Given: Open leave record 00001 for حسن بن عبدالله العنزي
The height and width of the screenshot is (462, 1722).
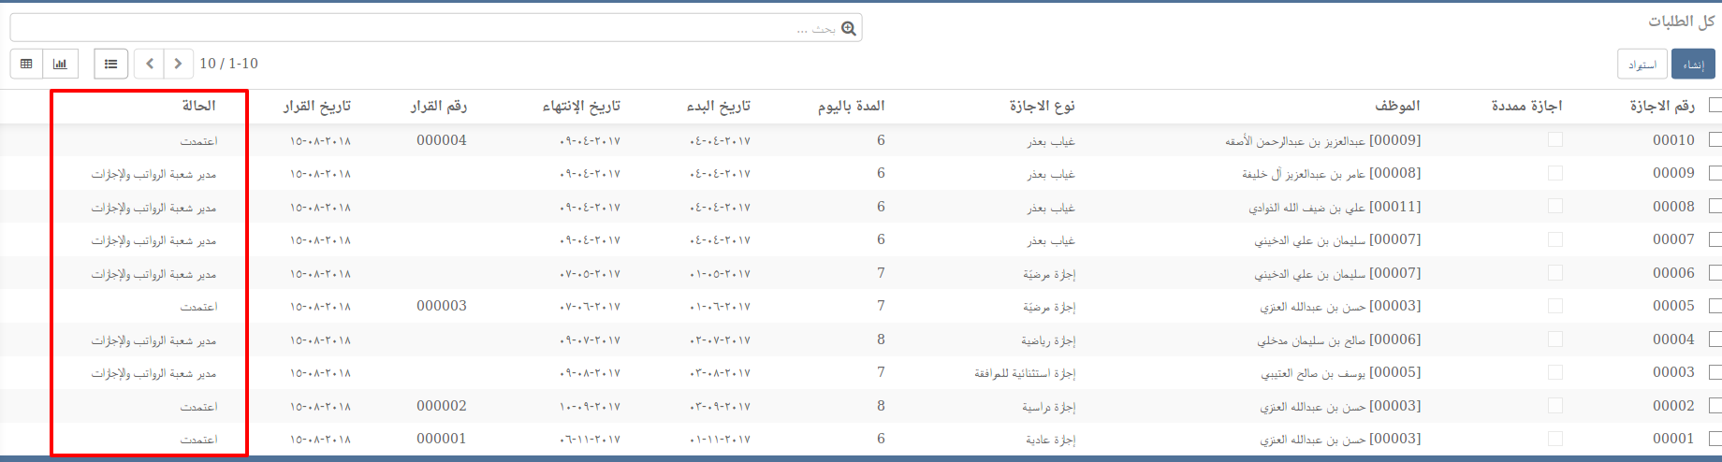Looking at the screenshot, I should click(x=1339, y=439).
